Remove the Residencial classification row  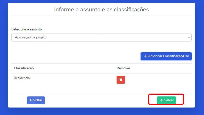pos(121,80)
